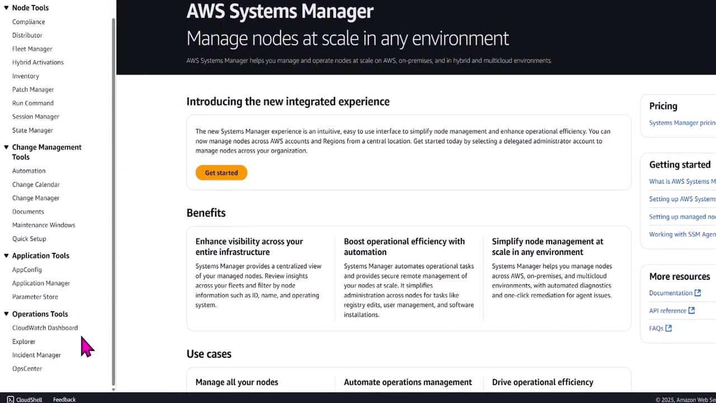Collapse the Application Tools section
Screen dimensions: 716x403
click(6, 256)
